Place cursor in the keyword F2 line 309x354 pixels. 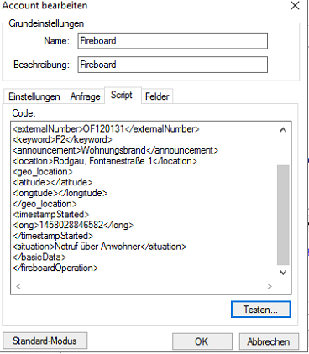tap(63, 139)
